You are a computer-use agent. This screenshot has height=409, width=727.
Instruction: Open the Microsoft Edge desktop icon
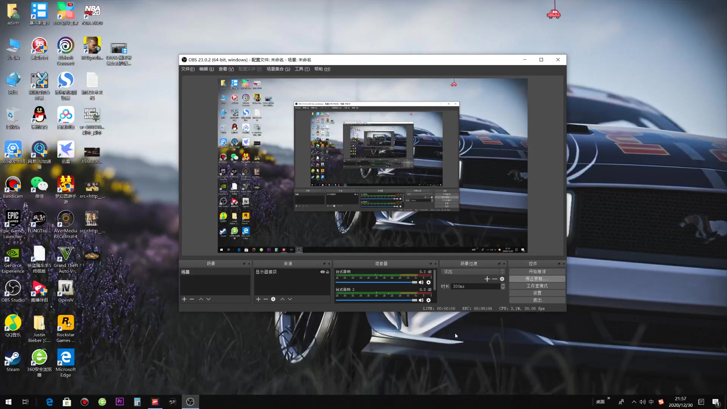point(66,364)
